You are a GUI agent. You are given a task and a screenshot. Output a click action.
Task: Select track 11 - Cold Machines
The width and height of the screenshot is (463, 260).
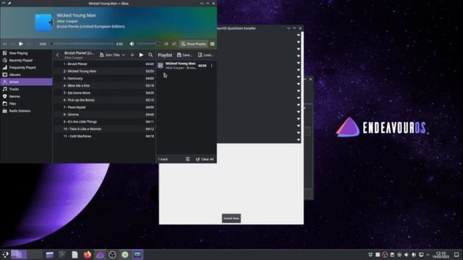pyautogui.click(x=104, y=136)
